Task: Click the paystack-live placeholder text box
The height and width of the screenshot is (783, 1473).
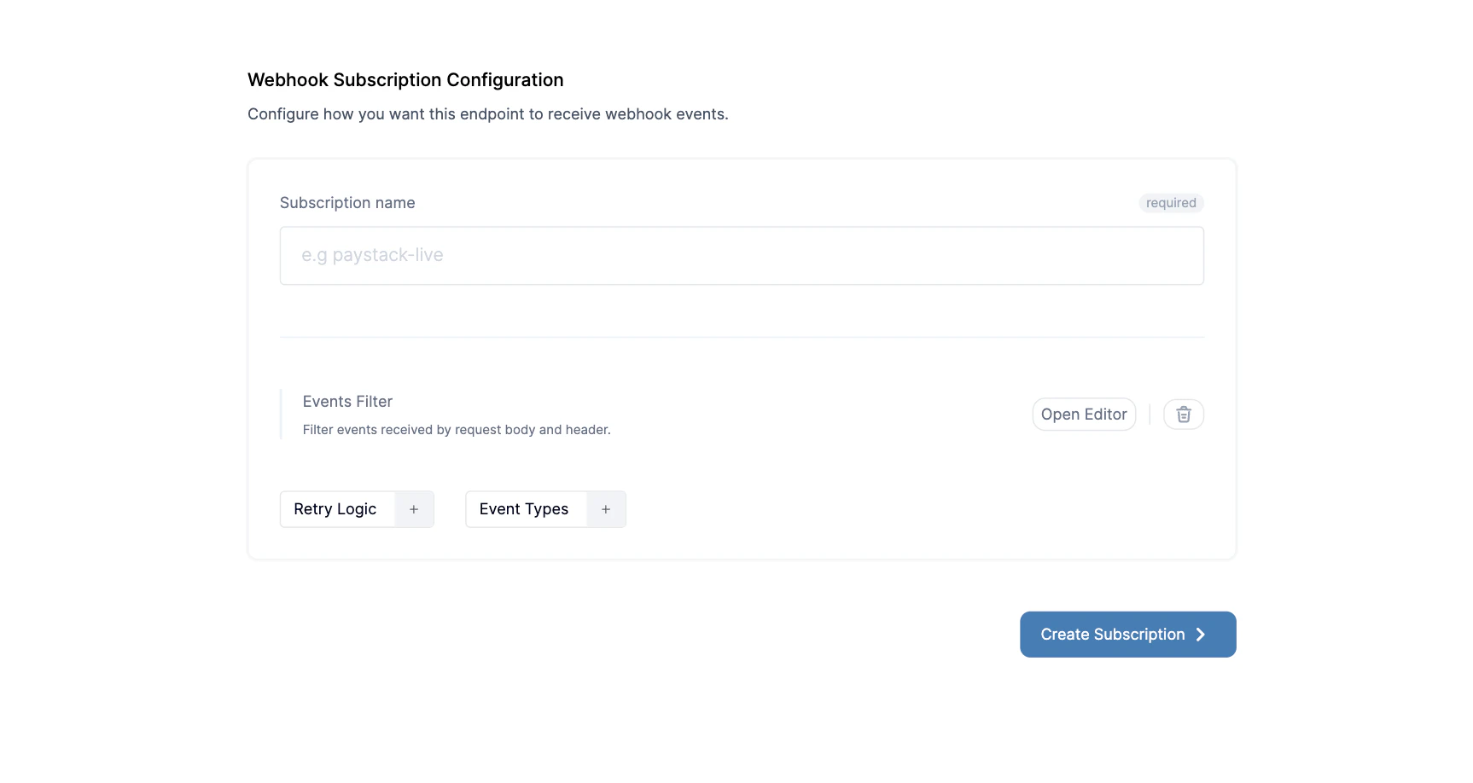Action: [x=741, y=254]
